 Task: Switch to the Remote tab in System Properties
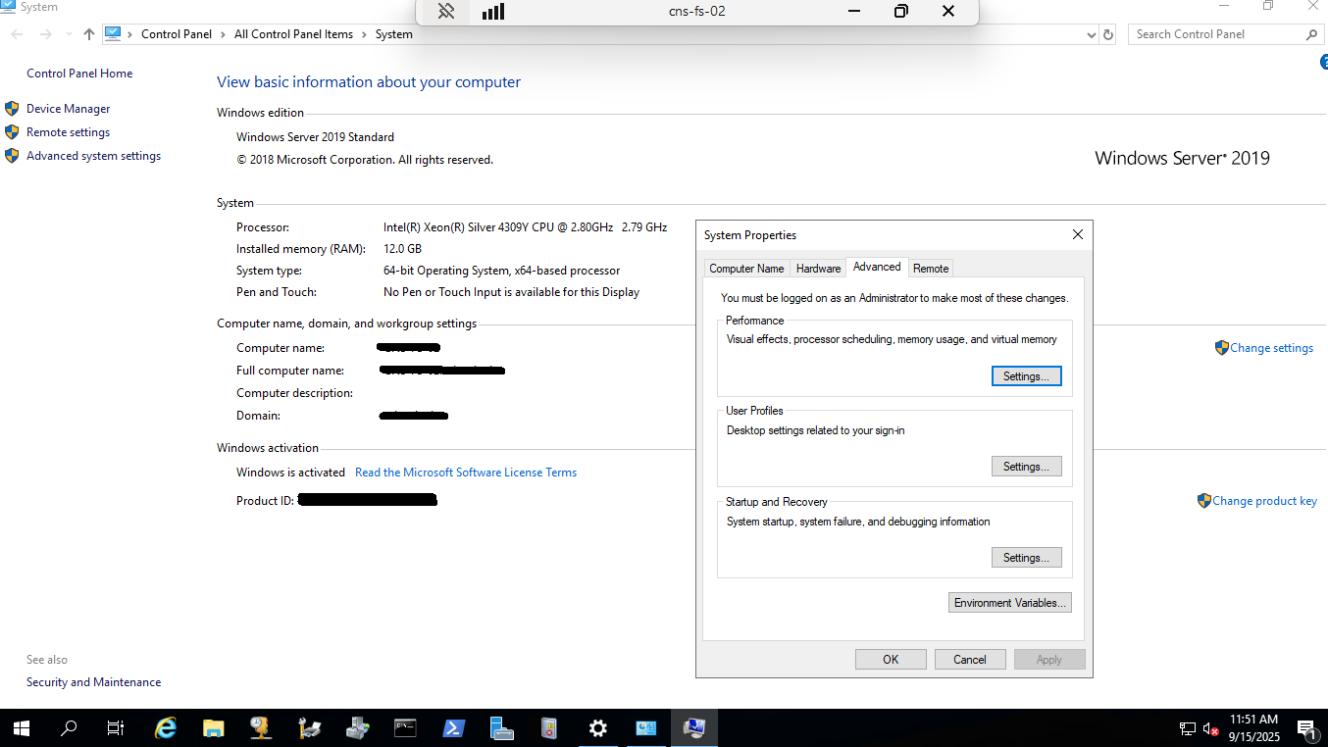point(930,268)
